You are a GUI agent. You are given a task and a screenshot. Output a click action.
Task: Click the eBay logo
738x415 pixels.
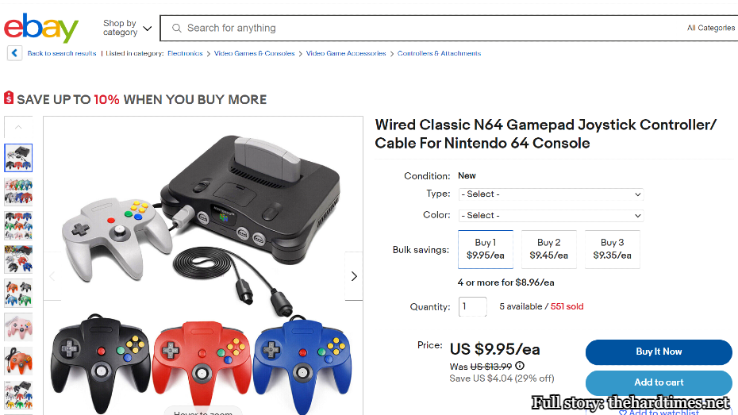tap(41, 28)
